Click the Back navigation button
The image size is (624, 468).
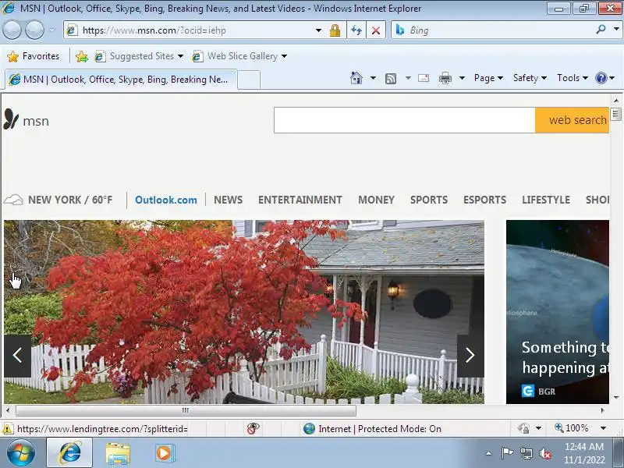12,30
